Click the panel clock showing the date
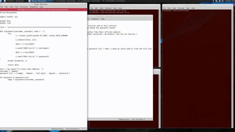Screen dimensions: 235x132 coord(230,1)
